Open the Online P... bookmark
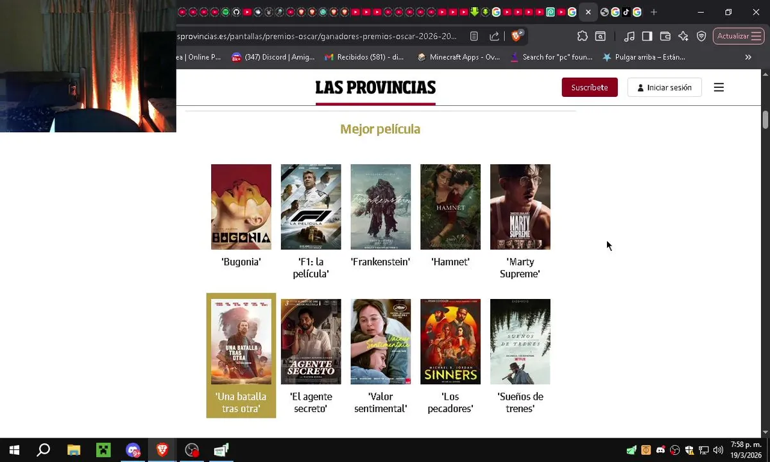 (199, 57)
